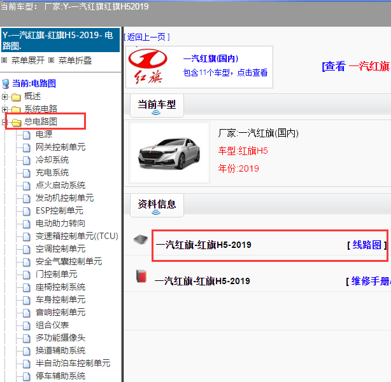
Task: Click the page icon beside 发动机控制单元
Action: 27,198
